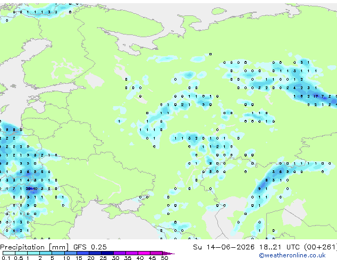Click the "0.1" legend scale label
The height and width of the screenshot is (260, 337).
[6, 258]
